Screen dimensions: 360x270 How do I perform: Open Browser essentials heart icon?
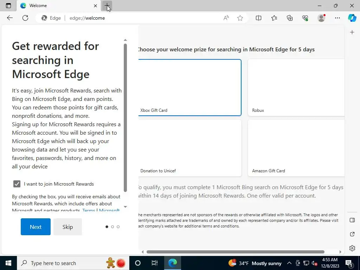(x=305, y=18)
